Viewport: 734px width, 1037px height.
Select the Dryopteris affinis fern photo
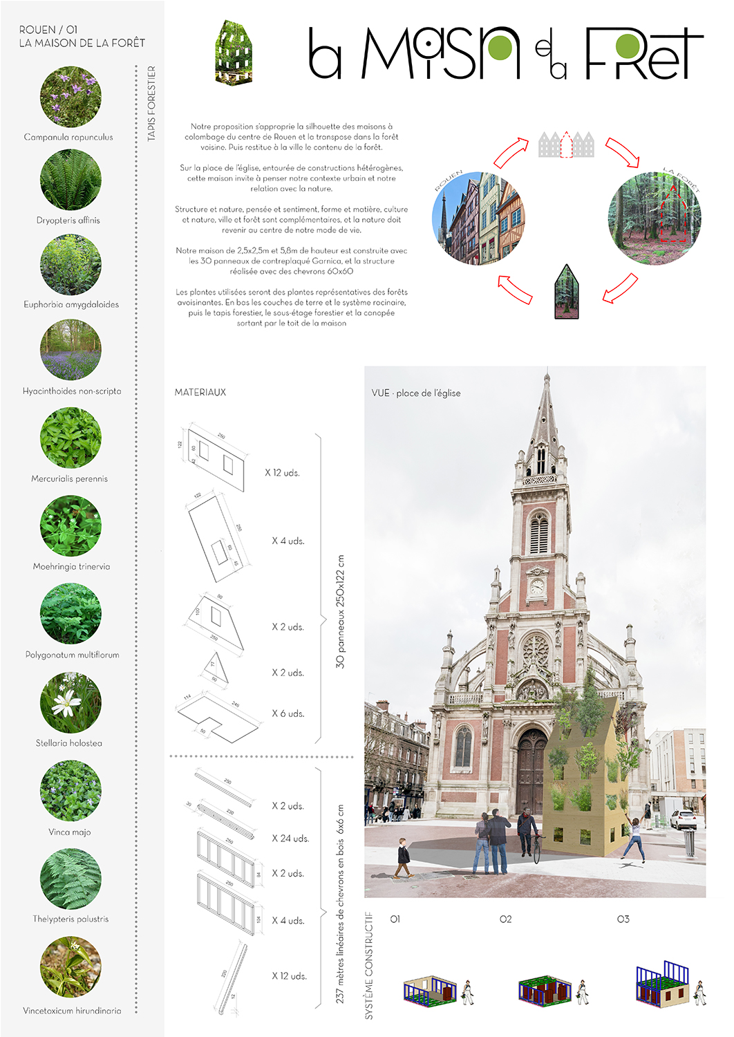pyautogui.click(x=70, y=180)
